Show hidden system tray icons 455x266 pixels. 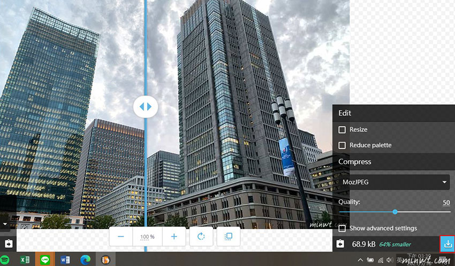coord(360,260)
